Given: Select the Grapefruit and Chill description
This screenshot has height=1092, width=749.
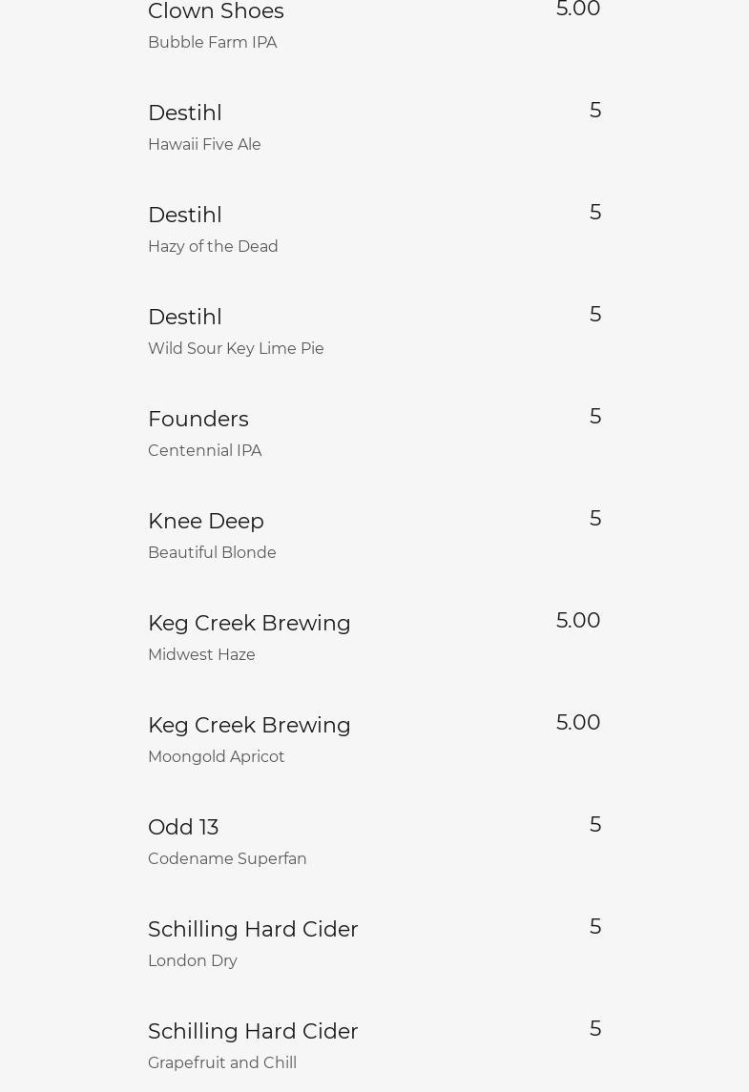Looking at the screenshot, I should [x=222, y=1063].
